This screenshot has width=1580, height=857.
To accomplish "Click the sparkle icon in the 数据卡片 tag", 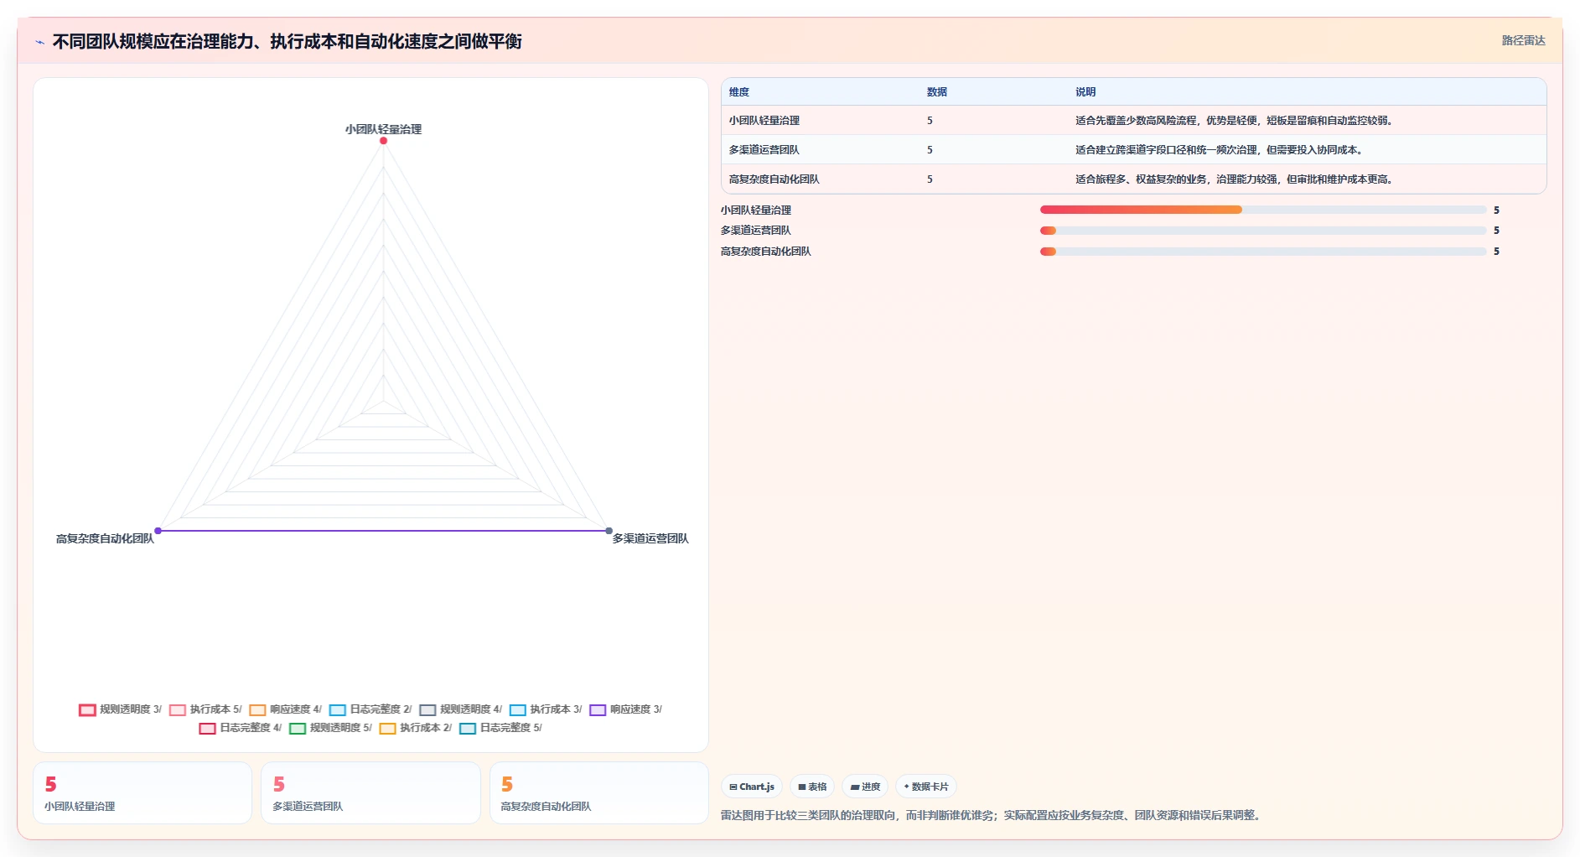I will point(906,787).
